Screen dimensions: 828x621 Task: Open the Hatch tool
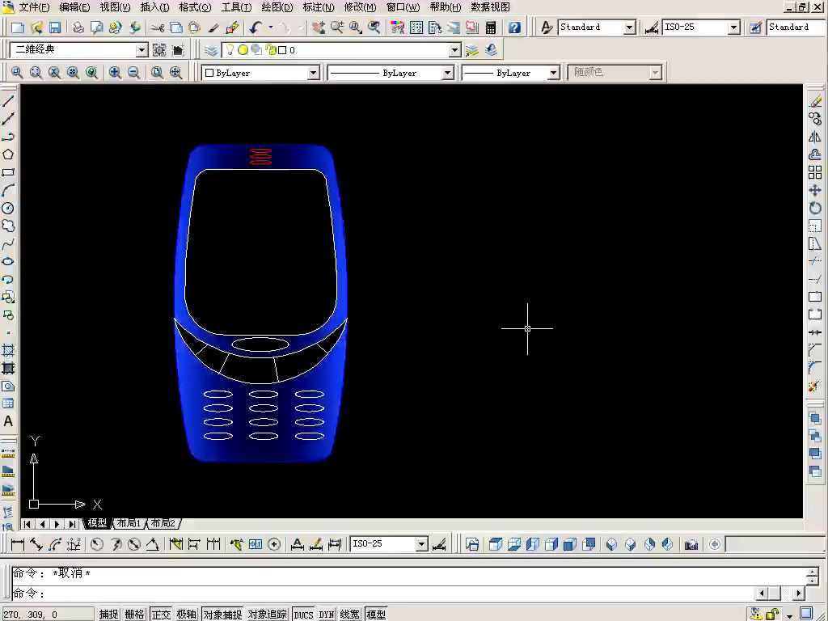tap(8, 351)
